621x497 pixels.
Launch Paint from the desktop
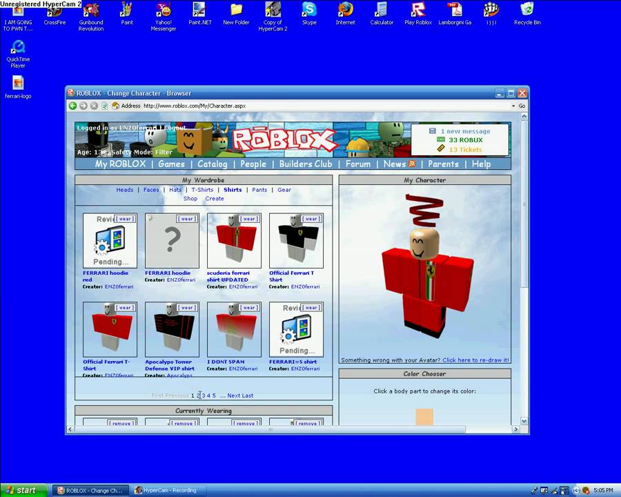click(127, 12)
